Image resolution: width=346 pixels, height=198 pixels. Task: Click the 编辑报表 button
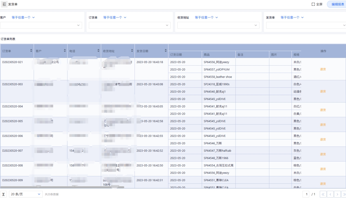pyautogui.click(x=337, y=4)
